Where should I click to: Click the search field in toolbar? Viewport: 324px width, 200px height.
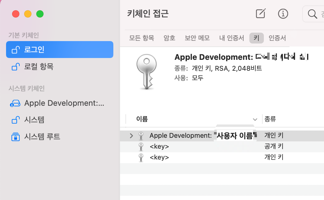pyautogui.click(x=313, y=14)
